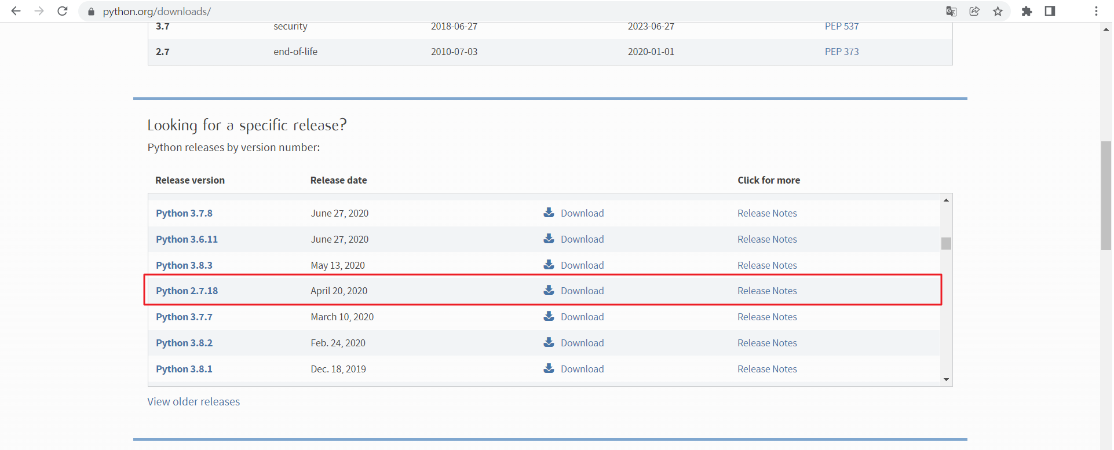Open Python 3.8.1 release page
This screenshot has width=1114, height=450.
coord(184,369)
